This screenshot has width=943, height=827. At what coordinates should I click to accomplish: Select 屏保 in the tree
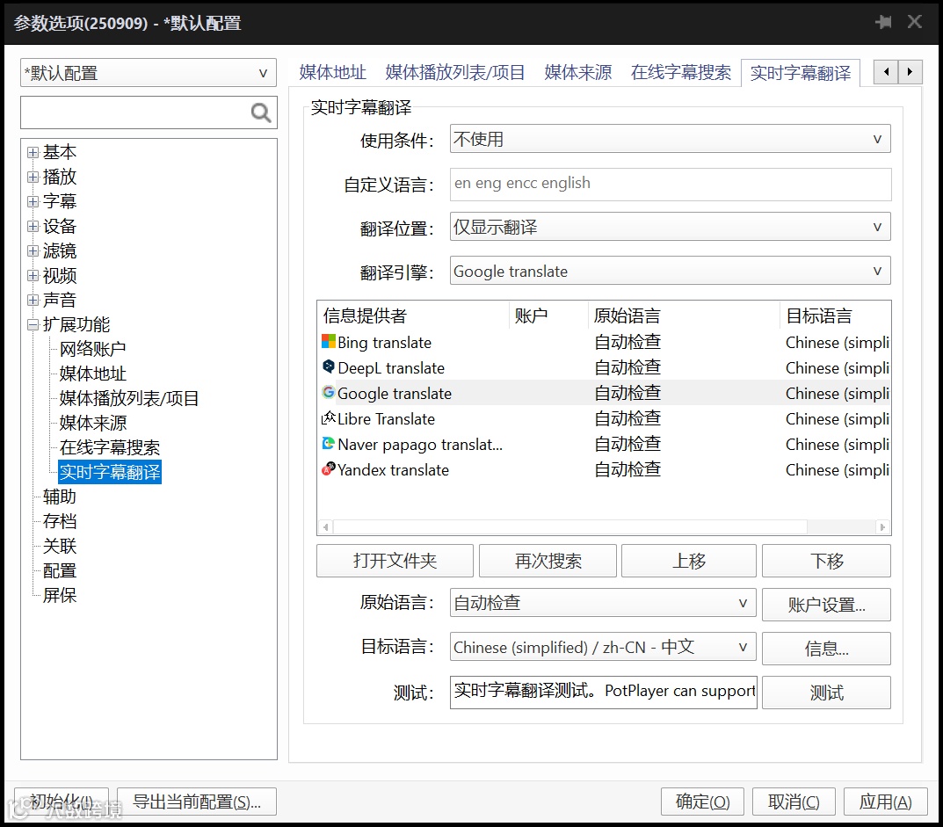pyautogui.click(x=60, y=596)
